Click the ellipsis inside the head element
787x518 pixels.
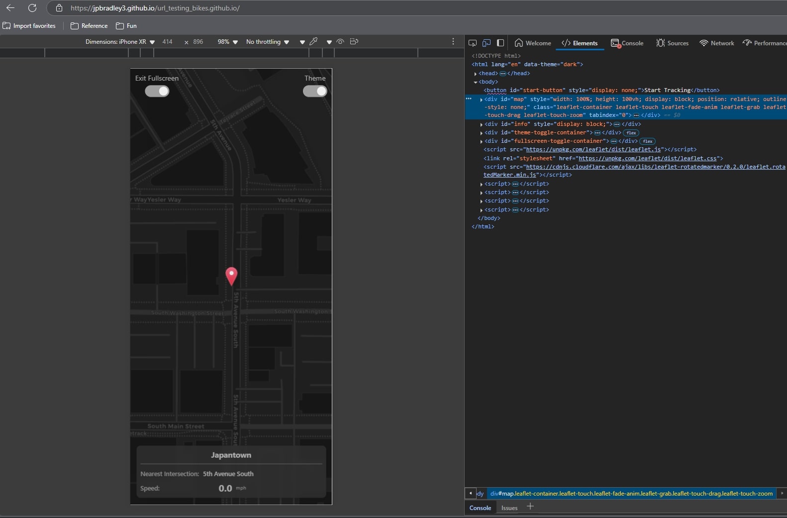[503, 74]
